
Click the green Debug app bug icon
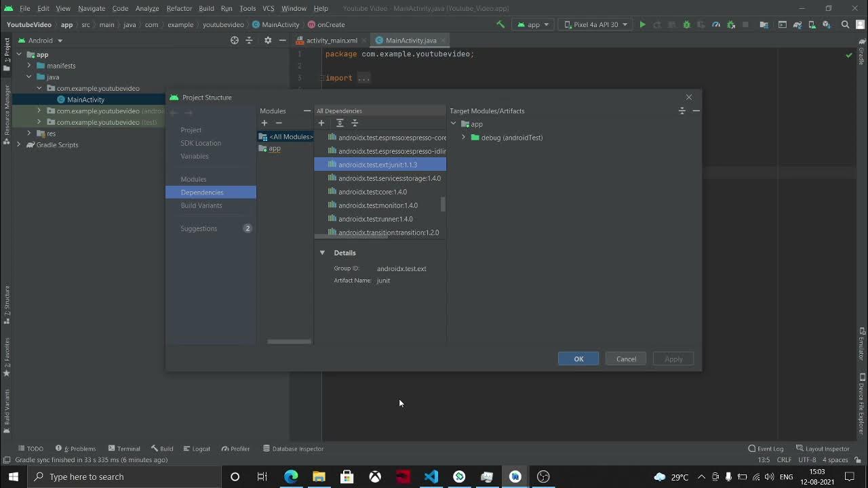tap(686, 24)
